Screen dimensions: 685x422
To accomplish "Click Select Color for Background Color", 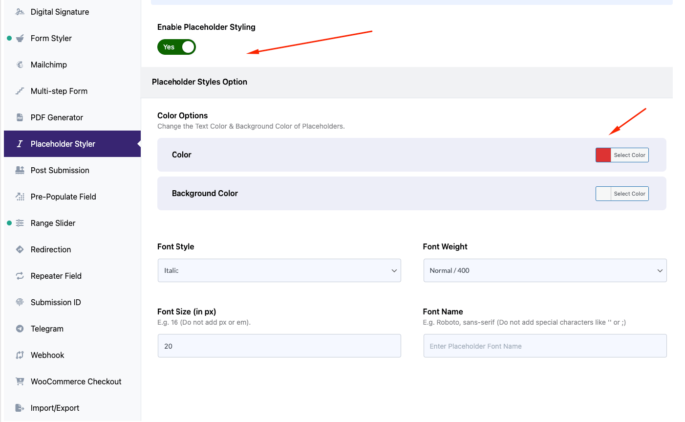I will [629, 194].
